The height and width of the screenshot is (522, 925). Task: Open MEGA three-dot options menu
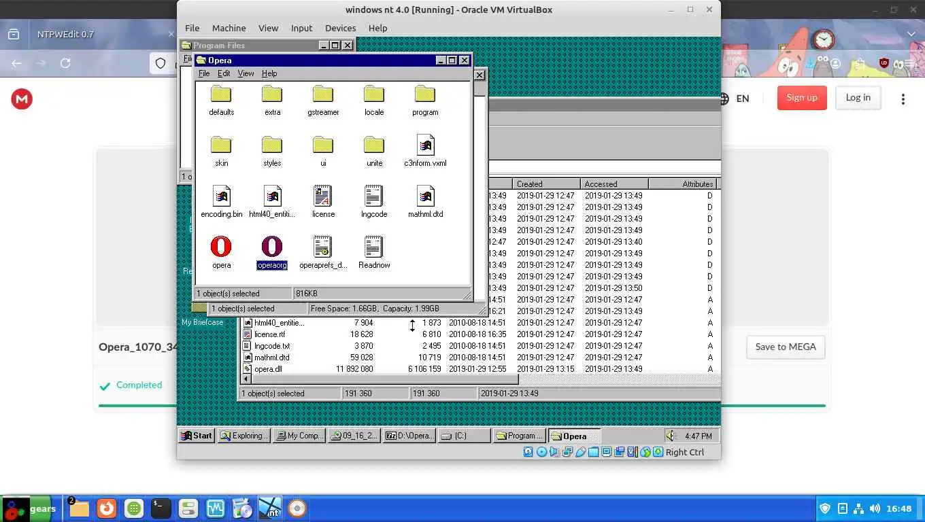903,99
